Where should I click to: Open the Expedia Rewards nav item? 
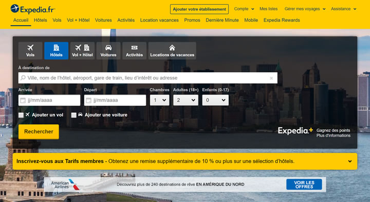(x=282, y=20)
